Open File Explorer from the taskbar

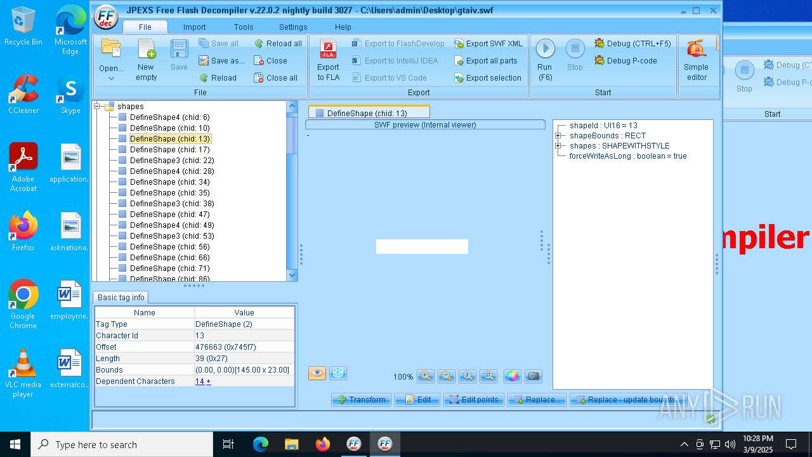tap(291, 444)
